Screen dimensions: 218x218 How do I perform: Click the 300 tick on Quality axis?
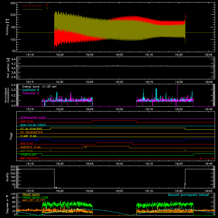tap(13, 167)
